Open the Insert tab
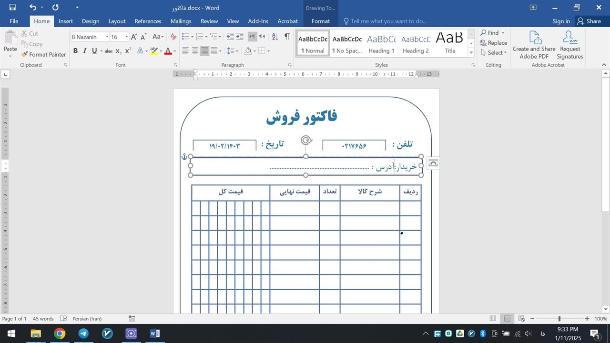The height and width of the screenshot is (343, 610). (x=66, y=21)
